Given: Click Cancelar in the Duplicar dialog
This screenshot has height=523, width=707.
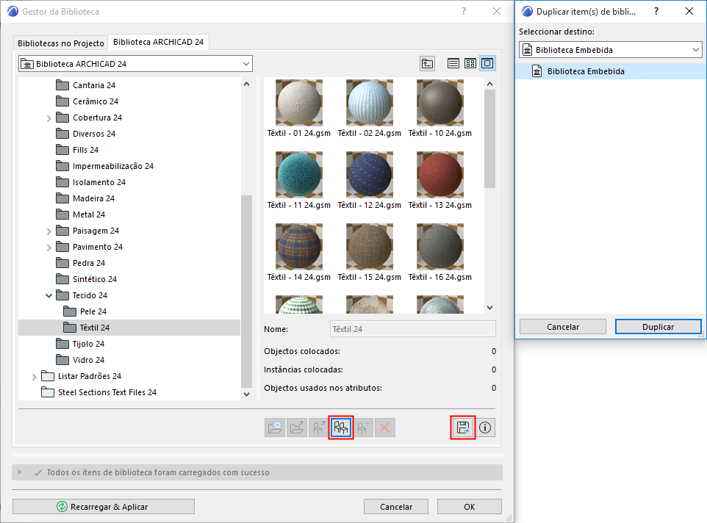Looking at the screenshot, I should point(563,327).
